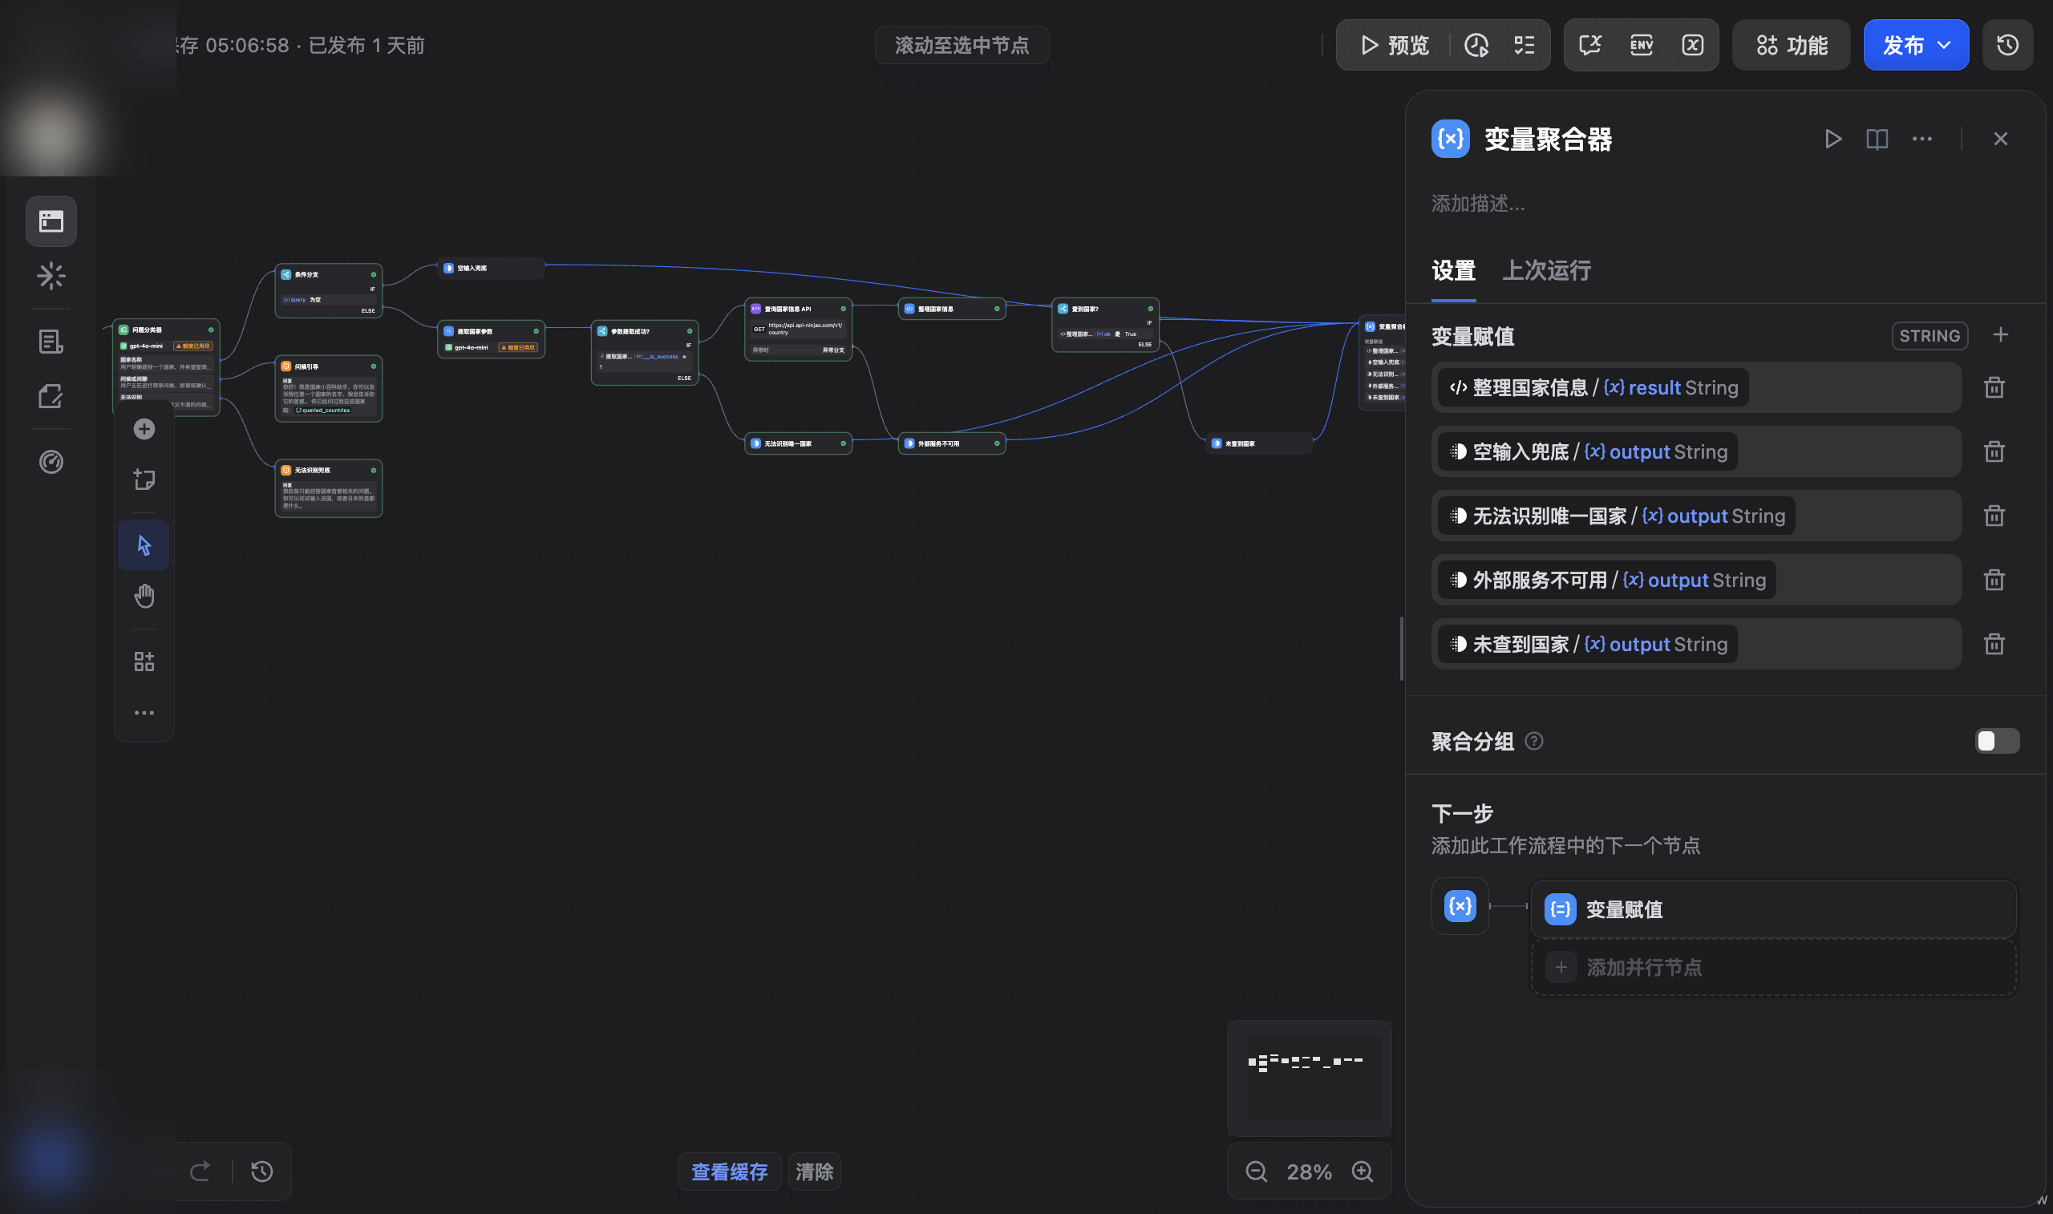Select the hand pan tool
Screen dimensions: 2053x1214
pyautogui.click(x=144, y=597)
